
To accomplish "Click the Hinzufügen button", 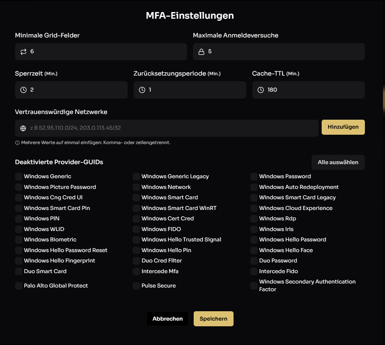I will pyautogui.click(x=343, y=127).
